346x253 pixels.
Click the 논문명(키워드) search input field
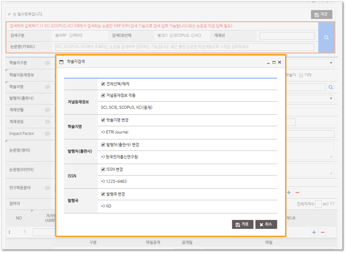point(184,47)
